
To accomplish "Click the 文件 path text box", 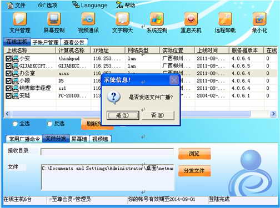I will [107, 177].
